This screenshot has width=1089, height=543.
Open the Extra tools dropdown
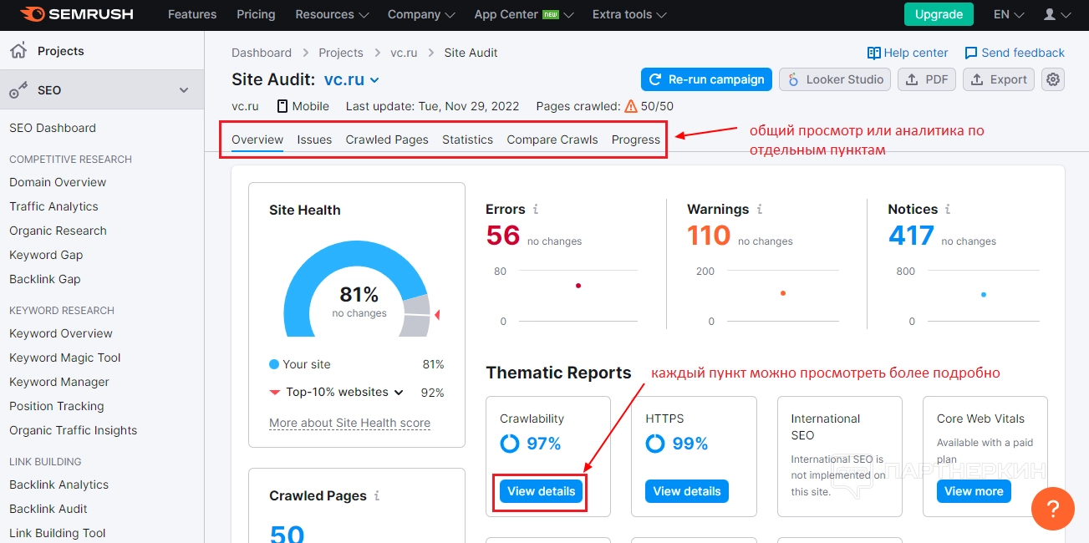629,14
